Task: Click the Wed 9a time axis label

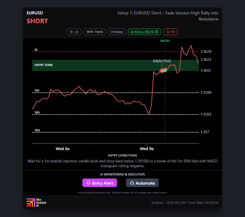Action: (x=147, y=149)
